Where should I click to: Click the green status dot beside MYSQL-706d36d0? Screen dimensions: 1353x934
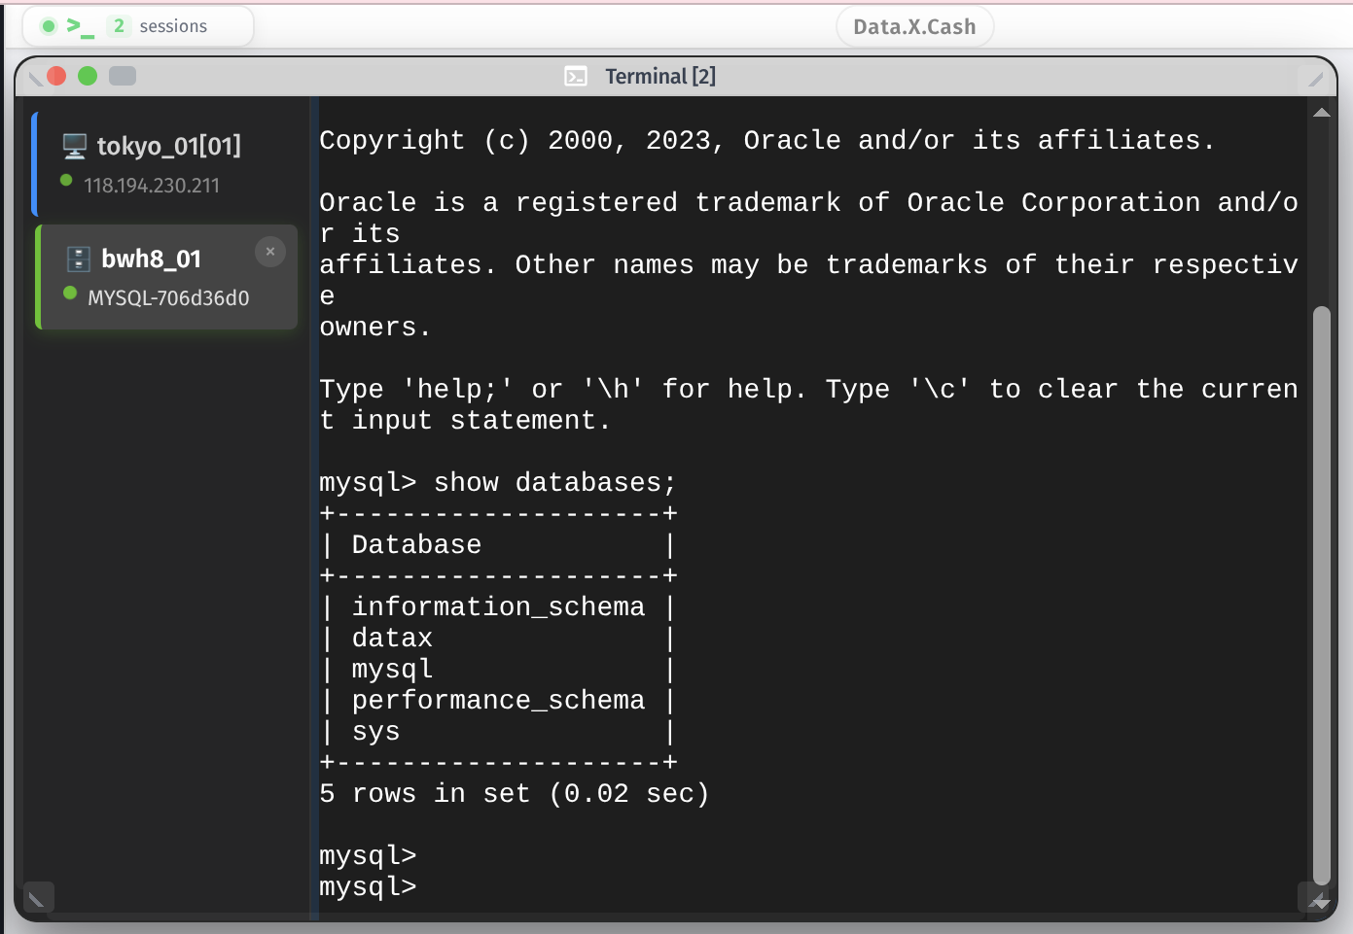(x=70, y=292)
